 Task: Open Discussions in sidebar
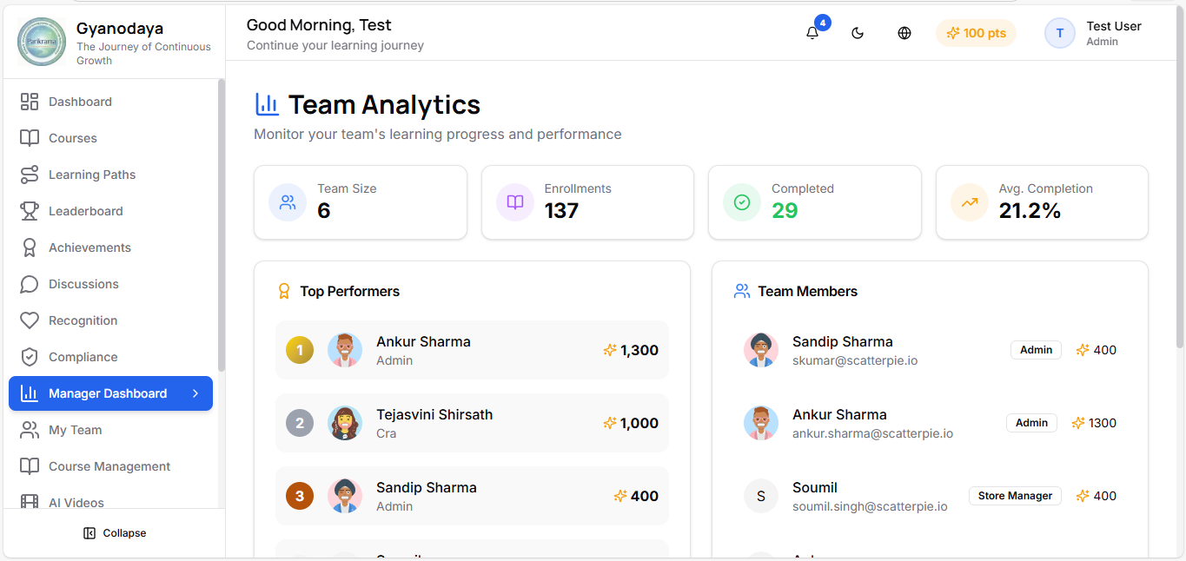[x=110, y=284]
